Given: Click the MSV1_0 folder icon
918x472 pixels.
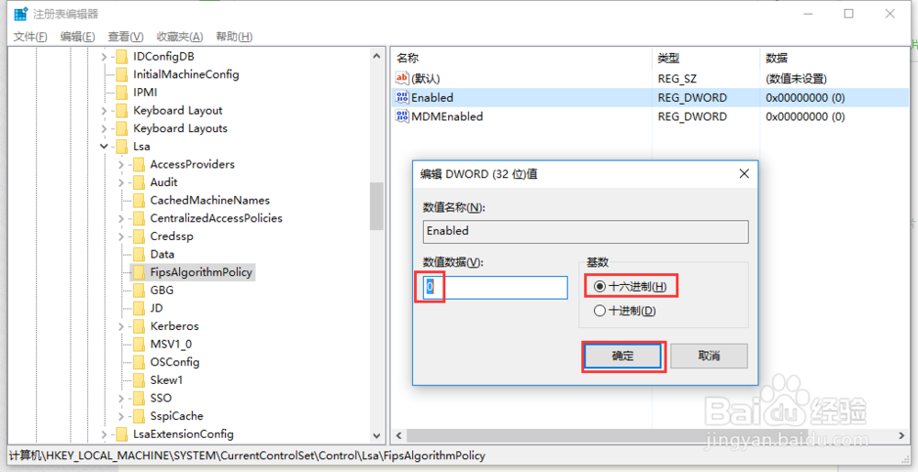Looking at the screenshot, I should [139, 345].
